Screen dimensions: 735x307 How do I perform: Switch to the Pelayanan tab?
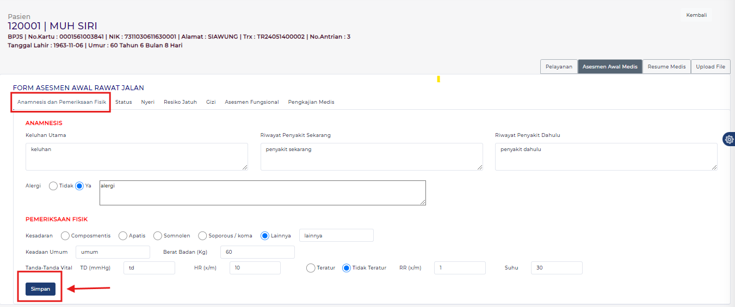[x=559, y=67]
